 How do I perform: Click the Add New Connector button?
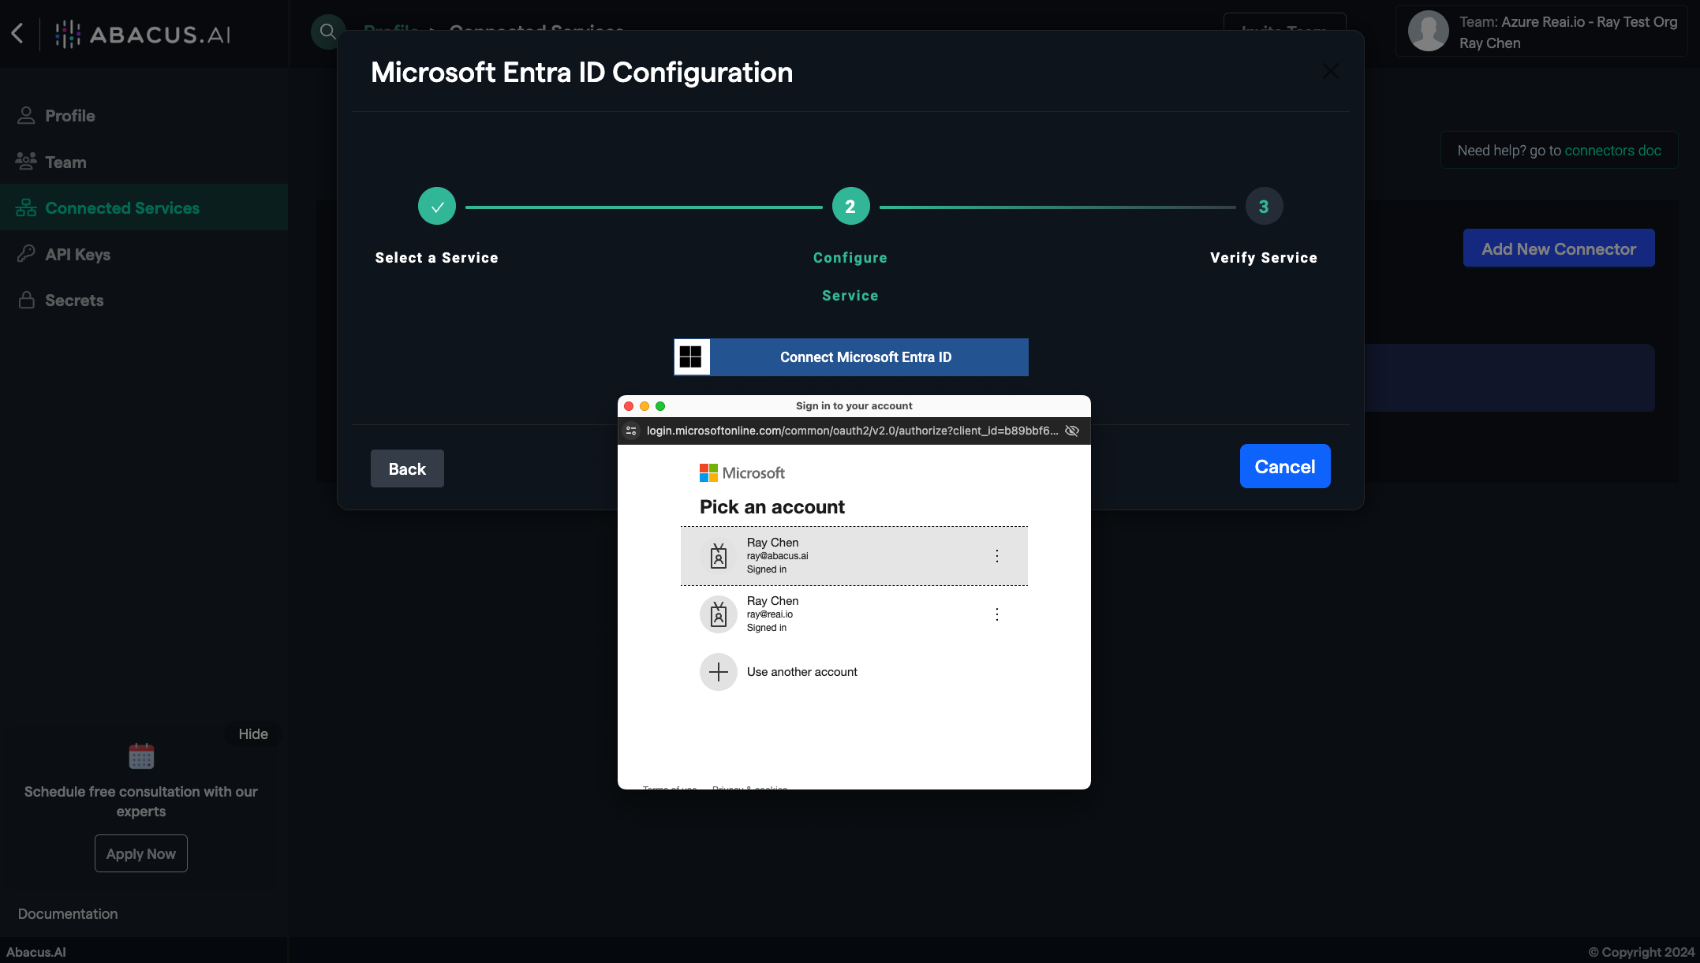coord(1559,246)
